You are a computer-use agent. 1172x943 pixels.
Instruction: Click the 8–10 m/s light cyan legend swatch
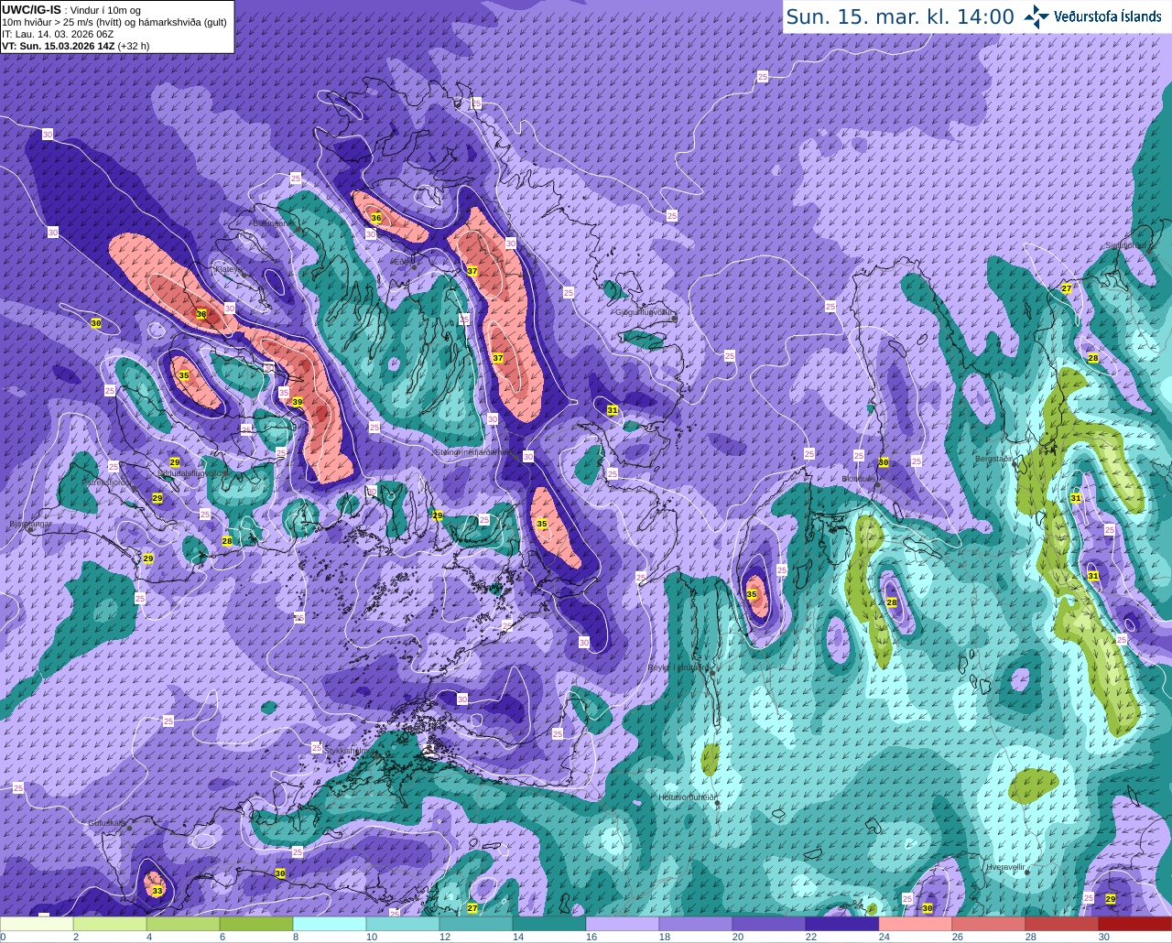(x=330, y=924)
